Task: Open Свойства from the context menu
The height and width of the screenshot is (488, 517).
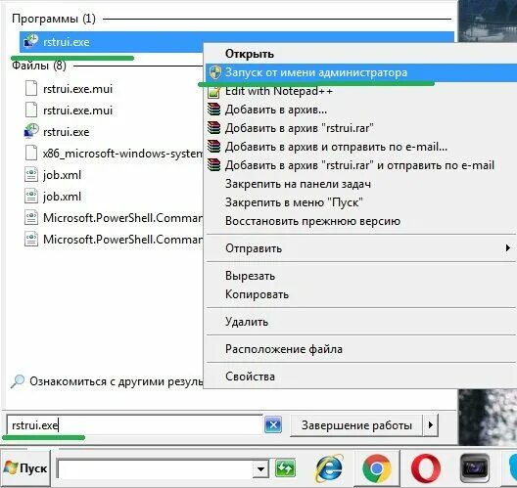Action: tap(360, 377)
